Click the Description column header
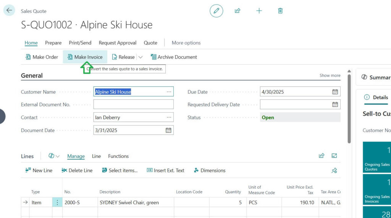The width and height of the screenshot is (391, 218). tap(110, 192)
